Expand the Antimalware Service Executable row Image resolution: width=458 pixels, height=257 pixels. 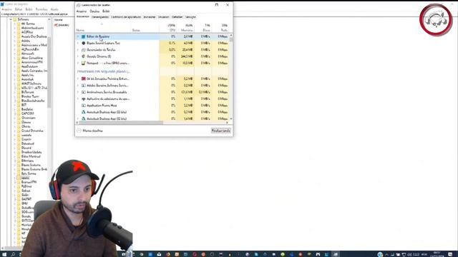coord(78,92)
